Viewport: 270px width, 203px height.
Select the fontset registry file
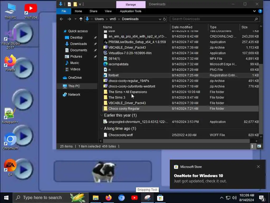(181, 75)
